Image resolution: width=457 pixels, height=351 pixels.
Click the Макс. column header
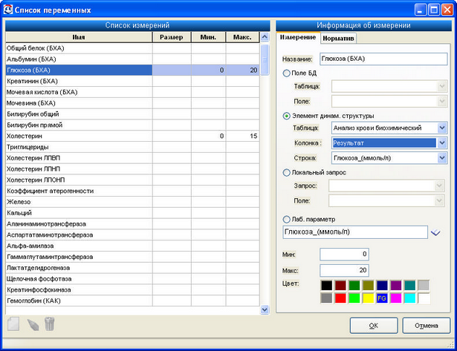[242, 37]
